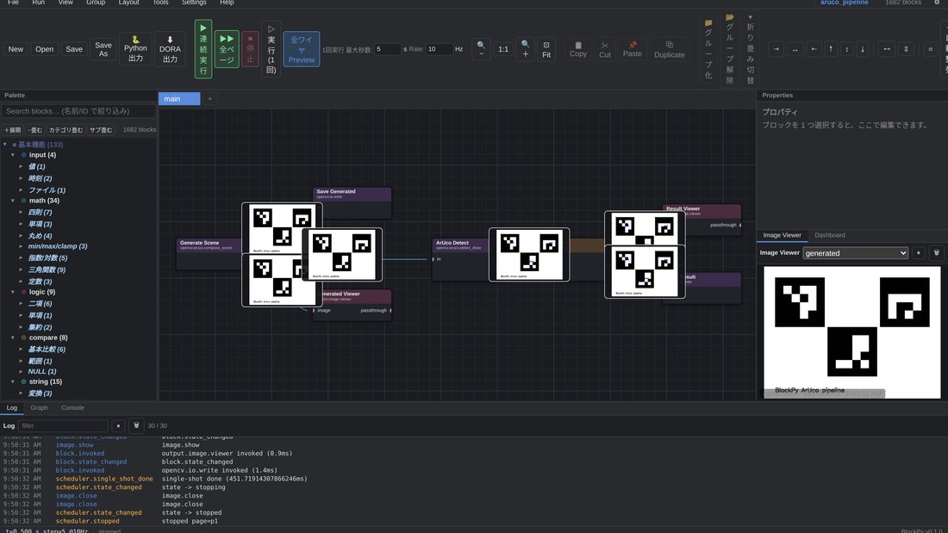Click the Paste pin icon
This screenshot has height=533, width=948.
(x=633, y=50)
